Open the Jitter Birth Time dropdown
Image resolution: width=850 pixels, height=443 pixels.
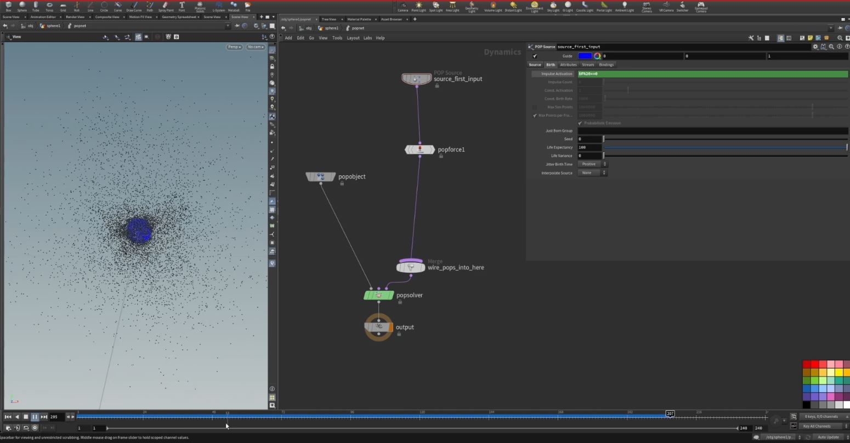pos(593,164)
